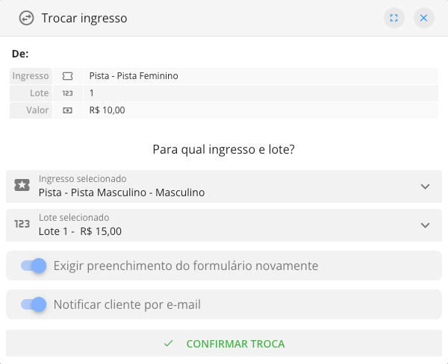This screenshot has height=364, width=448.
Task: Click the Exigir preenchimento label text
Action: [186, 266]
